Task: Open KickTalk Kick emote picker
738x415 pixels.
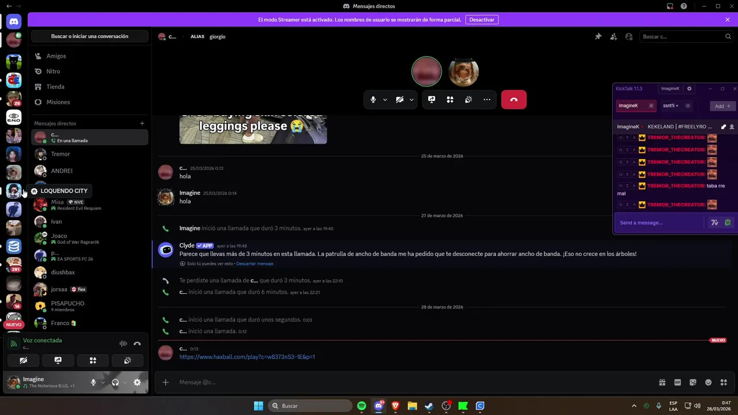Action: [728, 222]
